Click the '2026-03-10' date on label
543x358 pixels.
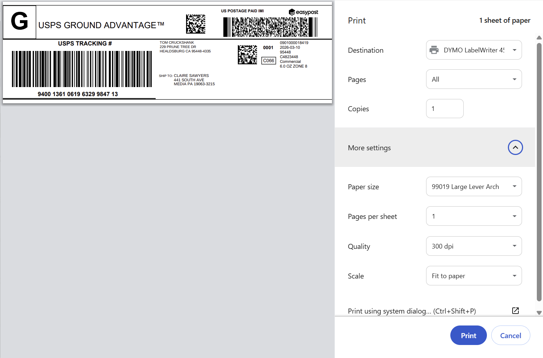290,47
